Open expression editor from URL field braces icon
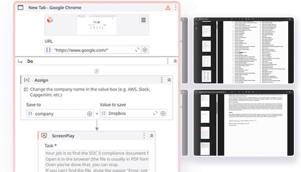Viewport: 301px width, 172px height. point(48,50)
